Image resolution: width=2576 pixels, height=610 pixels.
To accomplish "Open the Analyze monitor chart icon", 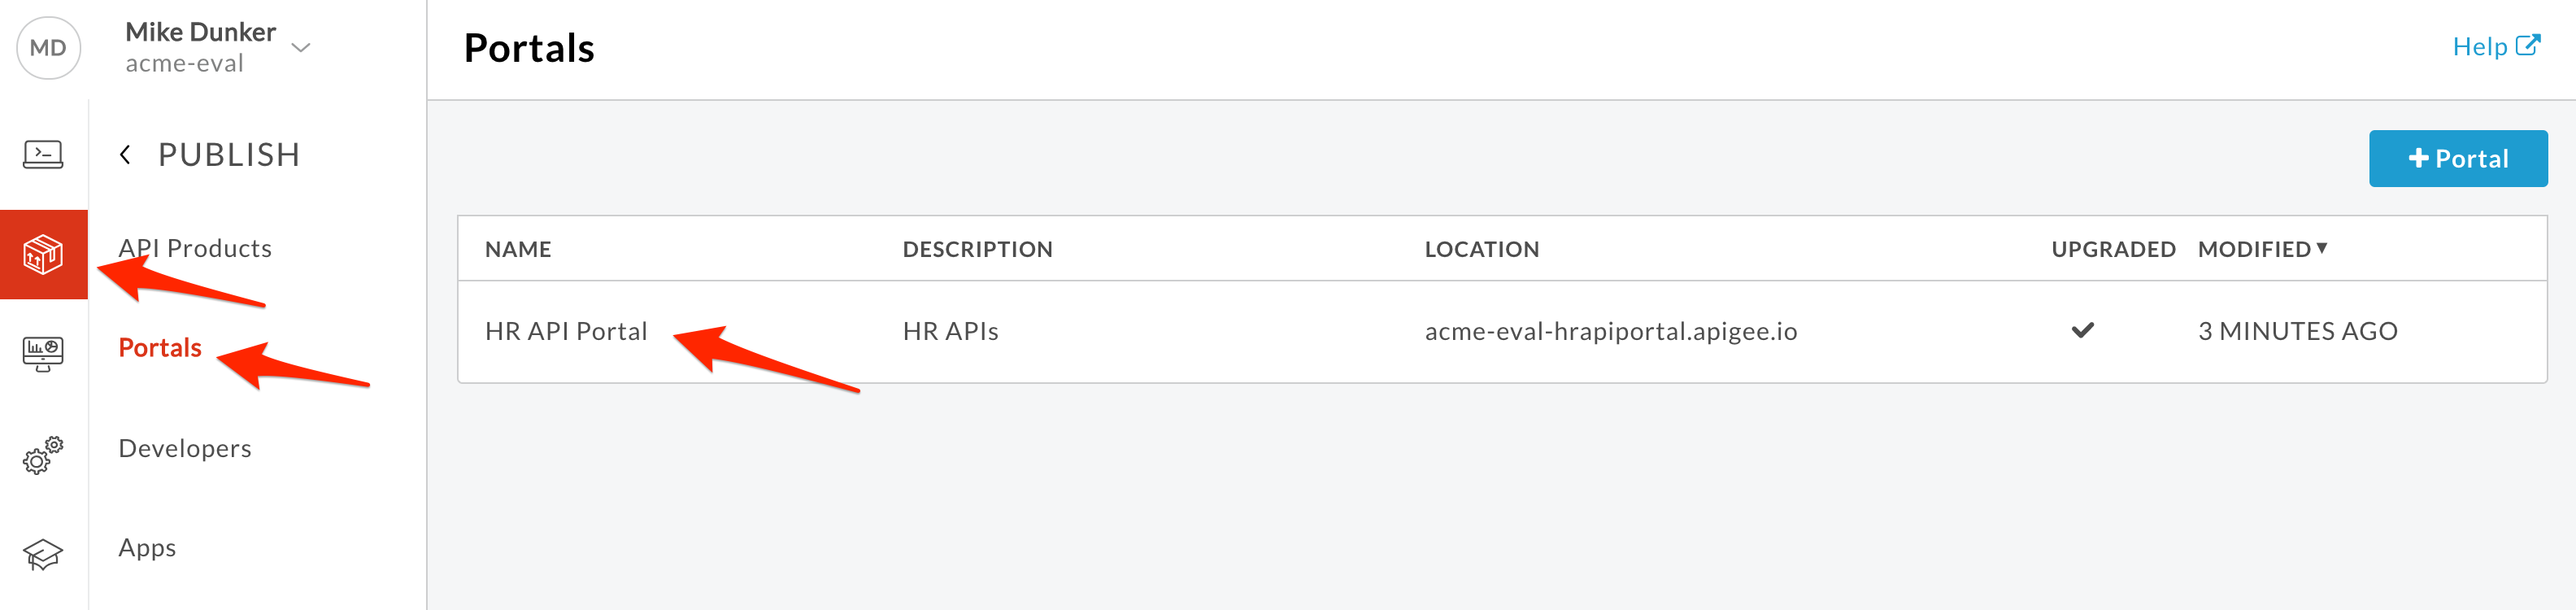I will coord(43,354).
